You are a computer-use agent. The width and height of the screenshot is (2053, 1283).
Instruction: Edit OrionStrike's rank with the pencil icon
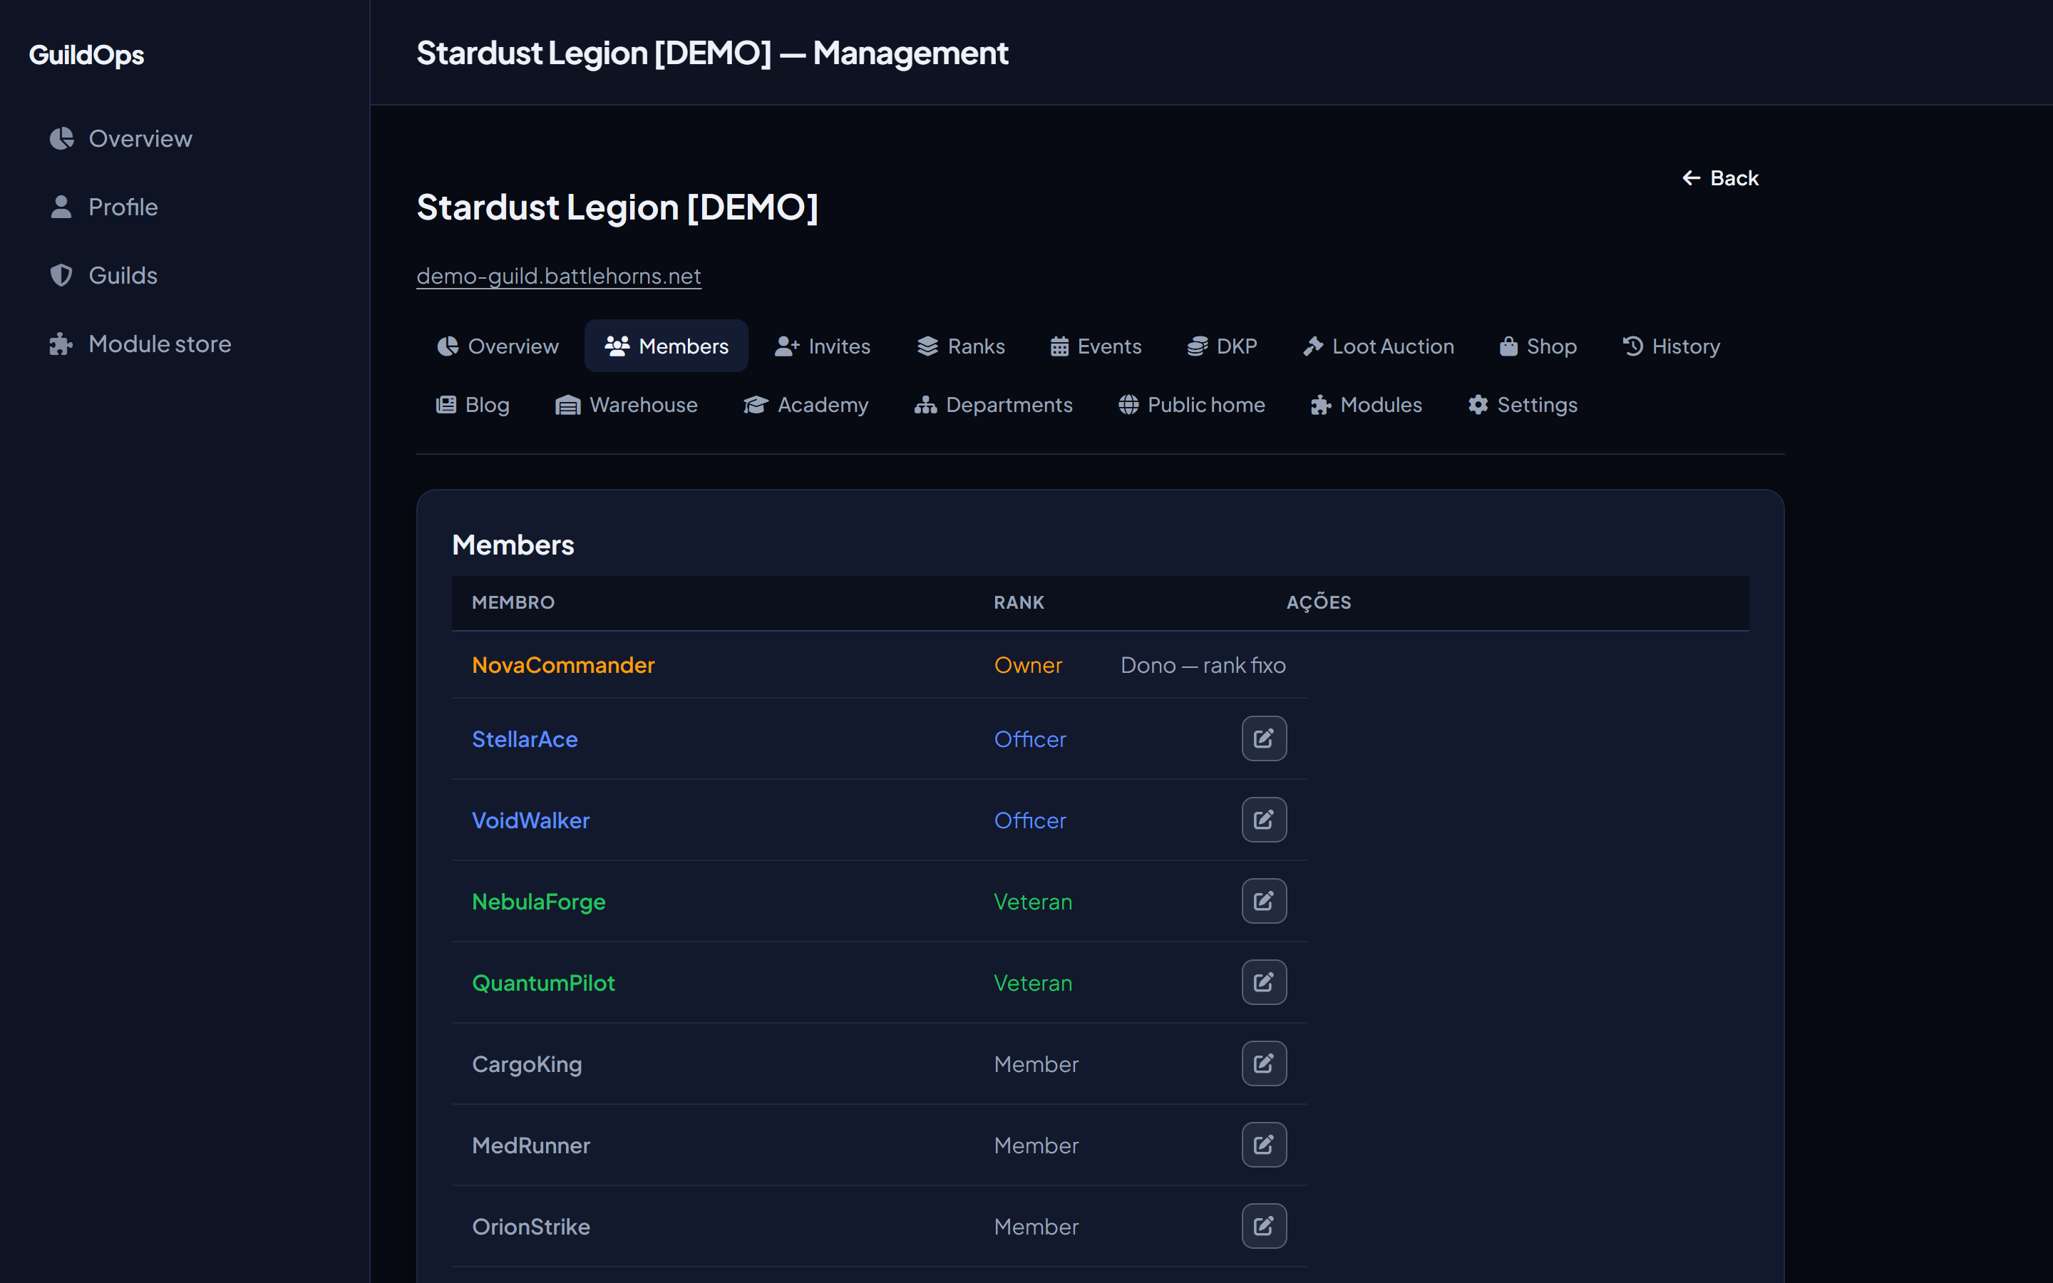[x=1264, y=1226]
